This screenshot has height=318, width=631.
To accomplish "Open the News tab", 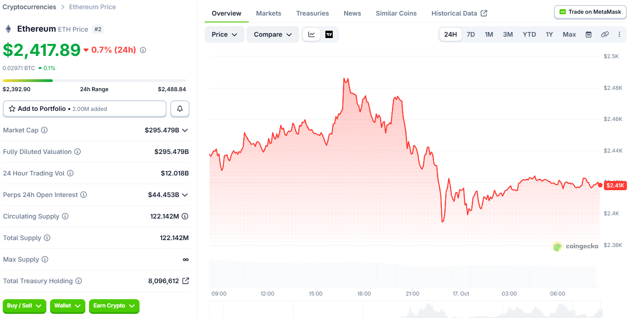I will tap(352, 13).
